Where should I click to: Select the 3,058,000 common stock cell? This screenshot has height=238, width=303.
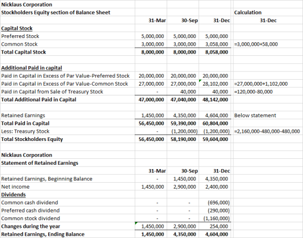tap(216, 44)
